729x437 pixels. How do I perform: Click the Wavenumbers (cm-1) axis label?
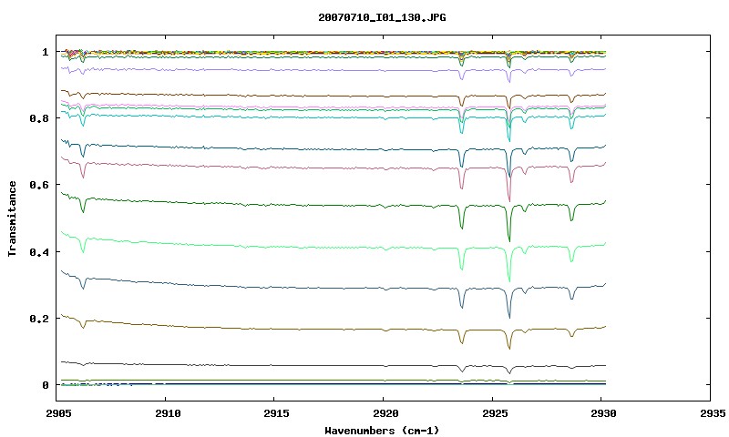[x=382, y=431]
